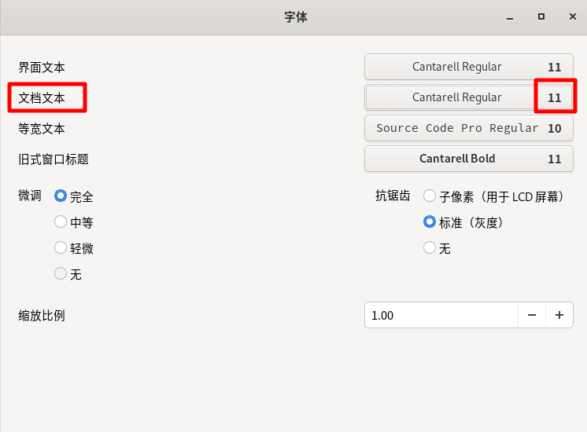
Task: Click the 字体 window title bar
Action: 295,16
